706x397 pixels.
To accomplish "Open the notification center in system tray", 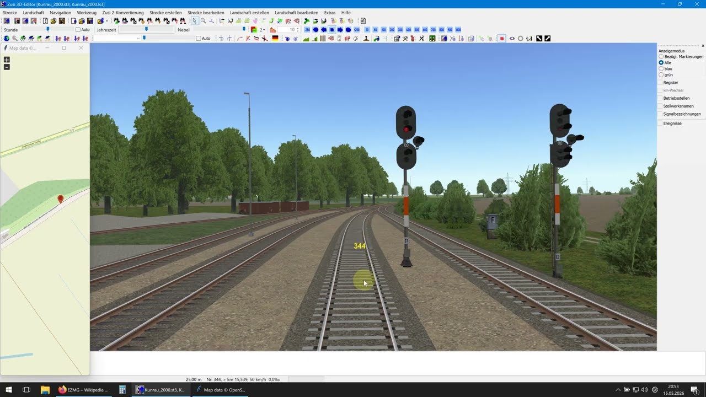I will [694, 390].
